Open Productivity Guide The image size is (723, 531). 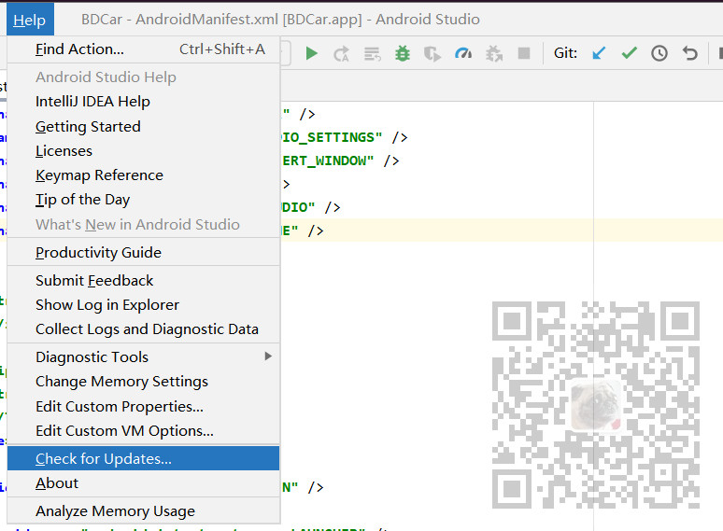(144, 252)
